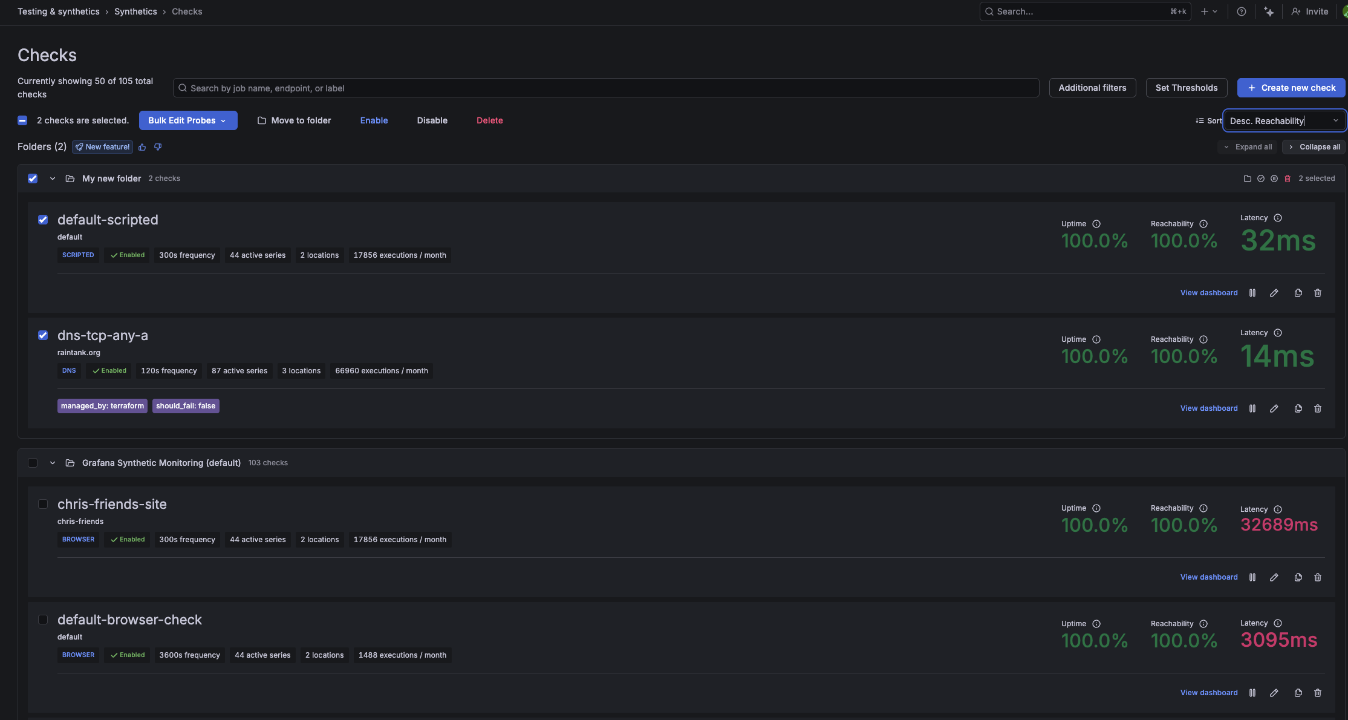Show Latency info for chris-friends-site

(x=1278, y=509)
